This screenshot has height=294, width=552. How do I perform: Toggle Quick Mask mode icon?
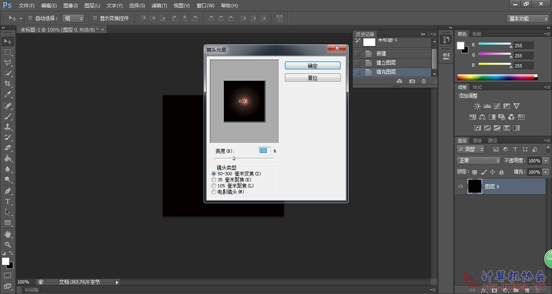click(8, 275)
